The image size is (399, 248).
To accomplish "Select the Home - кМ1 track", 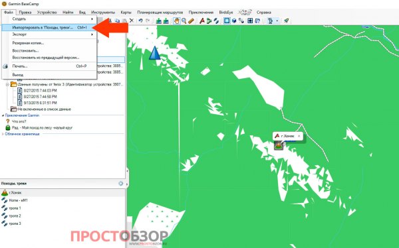I will [63, 200].
